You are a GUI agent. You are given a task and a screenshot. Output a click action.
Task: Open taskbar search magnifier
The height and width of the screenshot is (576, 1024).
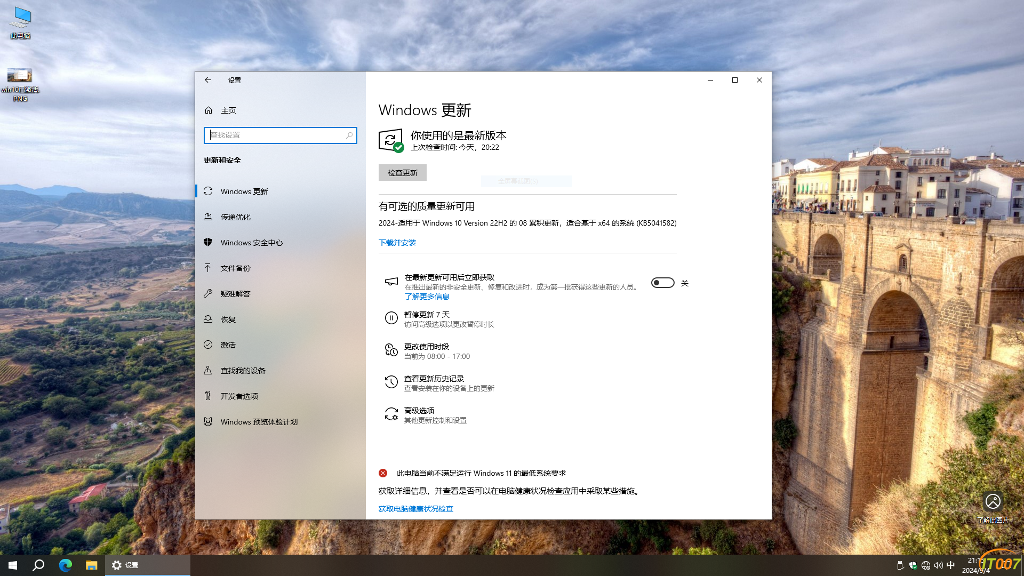pos(38,565)
